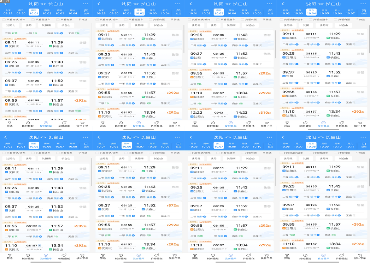Select 发时最早 sort icon in the 10.02 screen
370x263 pixels.
(138, 124)
